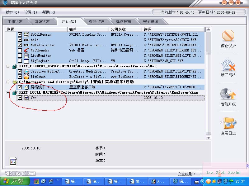The width and height of the screenshot is (249, 186).
Task: Switch to the 游戏保护 tab
Action: 96,22
